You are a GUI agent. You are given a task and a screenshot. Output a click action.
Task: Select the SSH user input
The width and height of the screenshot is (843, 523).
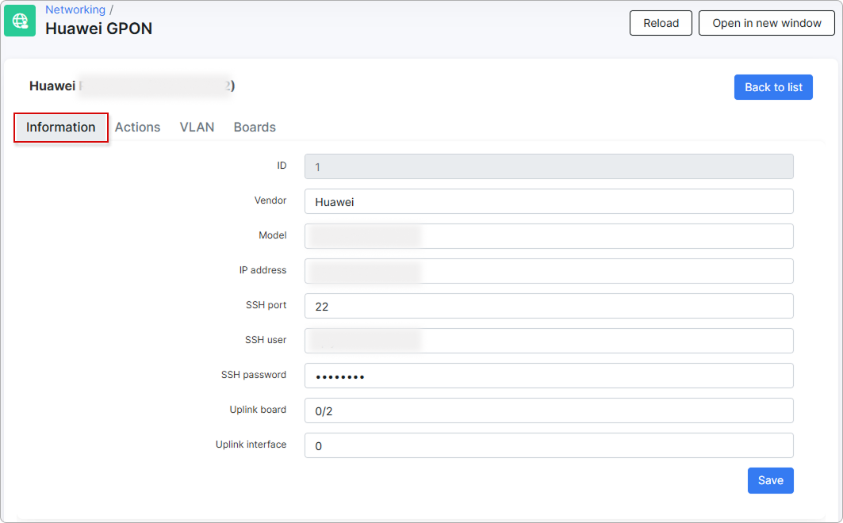click(x=548, y=341)
